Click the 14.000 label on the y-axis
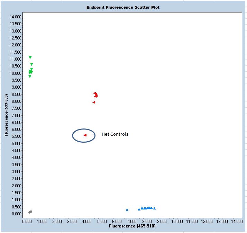Viewport: 247px width, 233px height. [17, 17]
